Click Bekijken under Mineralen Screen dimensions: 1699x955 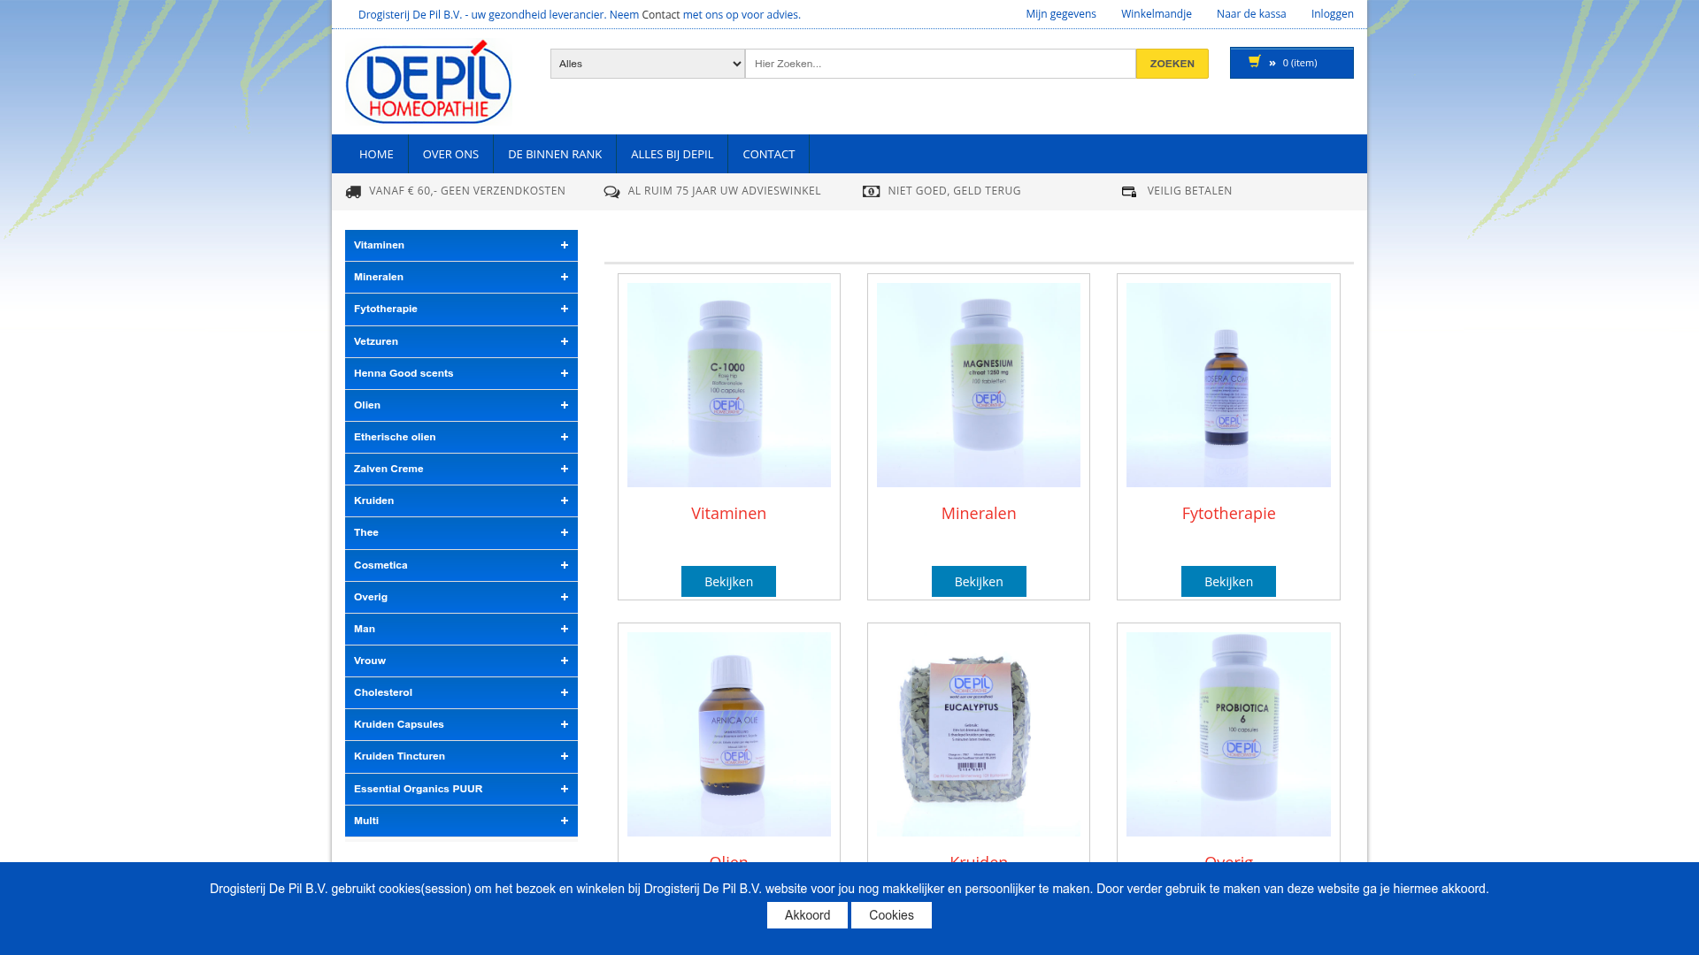tap(979, 582)
